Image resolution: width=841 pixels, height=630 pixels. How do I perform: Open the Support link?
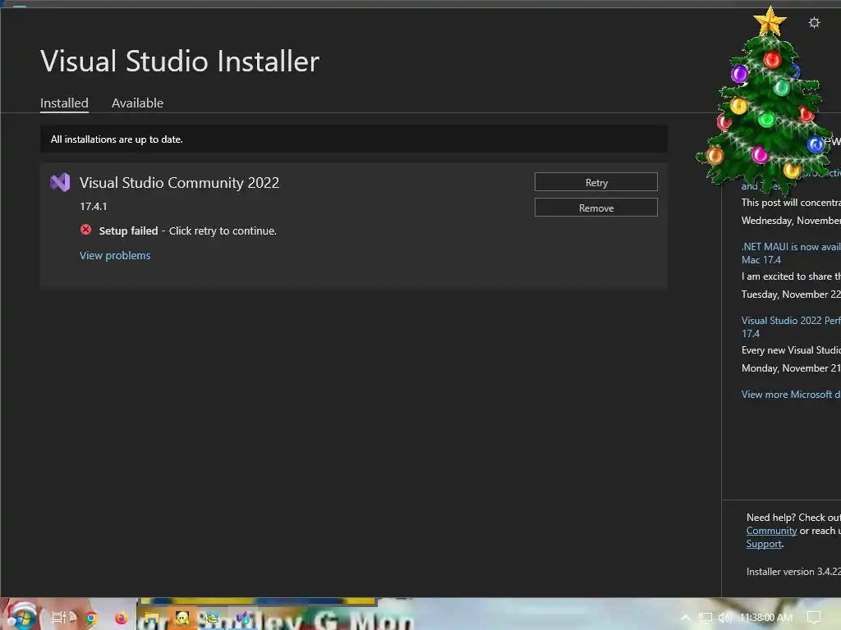[764, 545]
